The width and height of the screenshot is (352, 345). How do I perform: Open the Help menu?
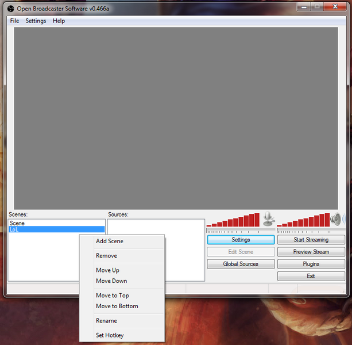coord(59,21)
